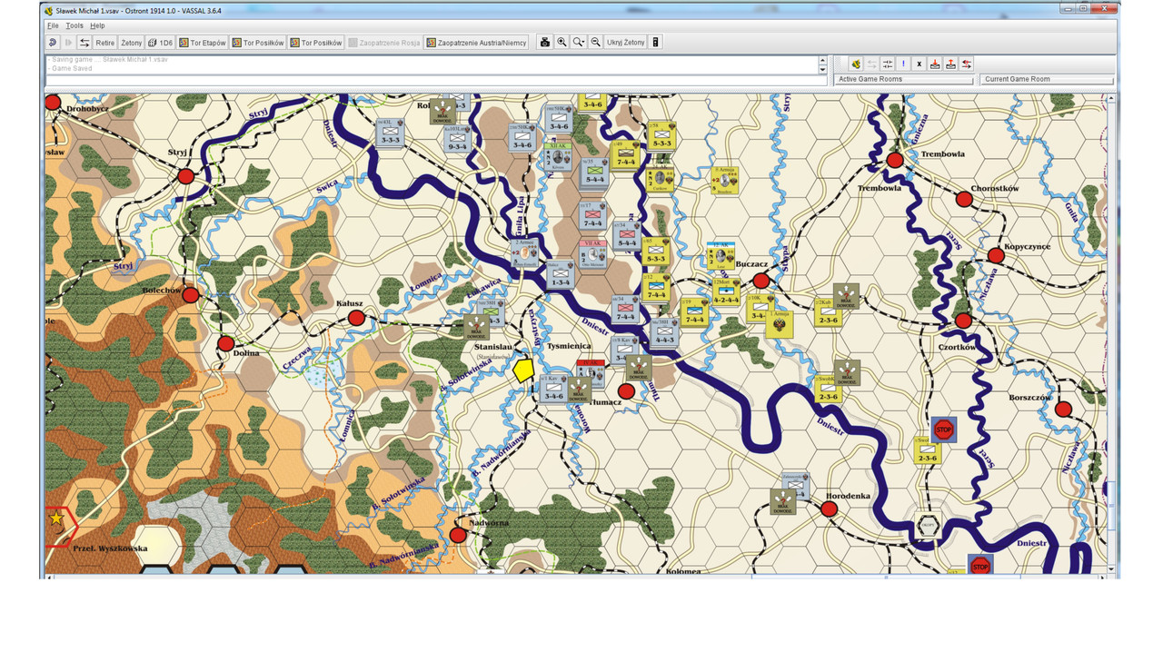This screenshot has width=1163, height=652.
Task: Toggle Ukryj Żetony to hide counters
Action: tap(626, 43)
